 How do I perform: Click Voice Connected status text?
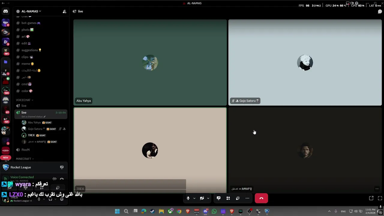22,177
